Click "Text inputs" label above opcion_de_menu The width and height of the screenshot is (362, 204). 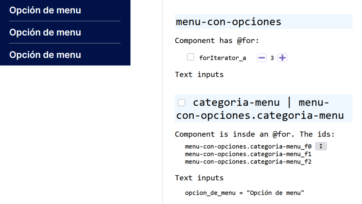199,178
